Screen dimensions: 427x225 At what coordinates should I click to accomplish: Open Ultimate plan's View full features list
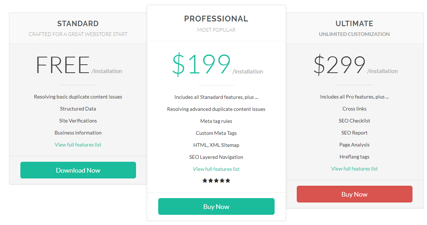pos(354,169)
